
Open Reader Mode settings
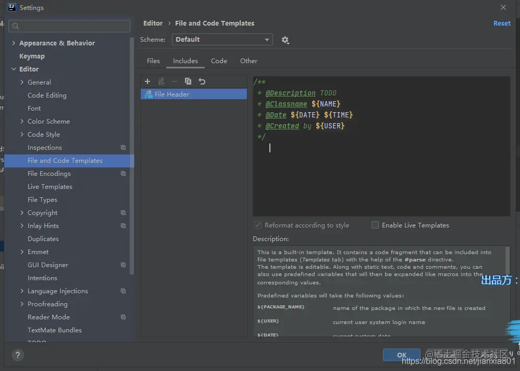click(x=48, y=317)
